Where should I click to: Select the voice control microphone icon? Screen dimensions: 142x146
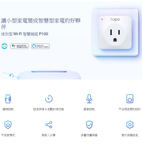[89, 99]
